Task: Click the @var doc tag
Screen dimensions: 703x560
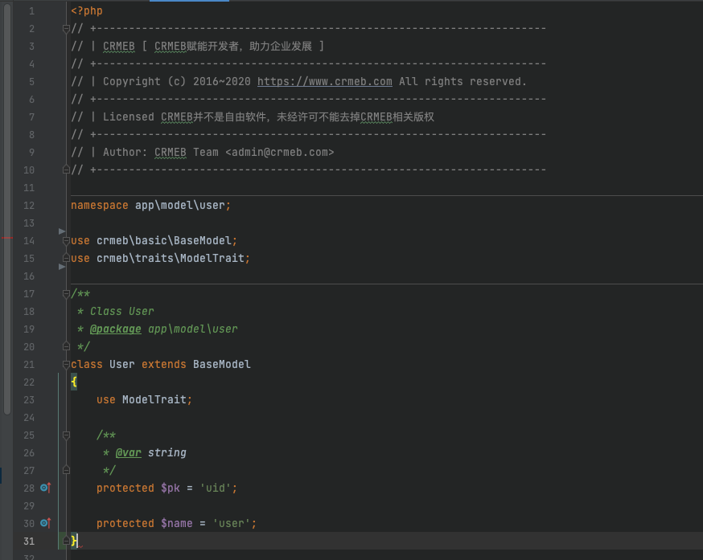Action: pos(128,452)
